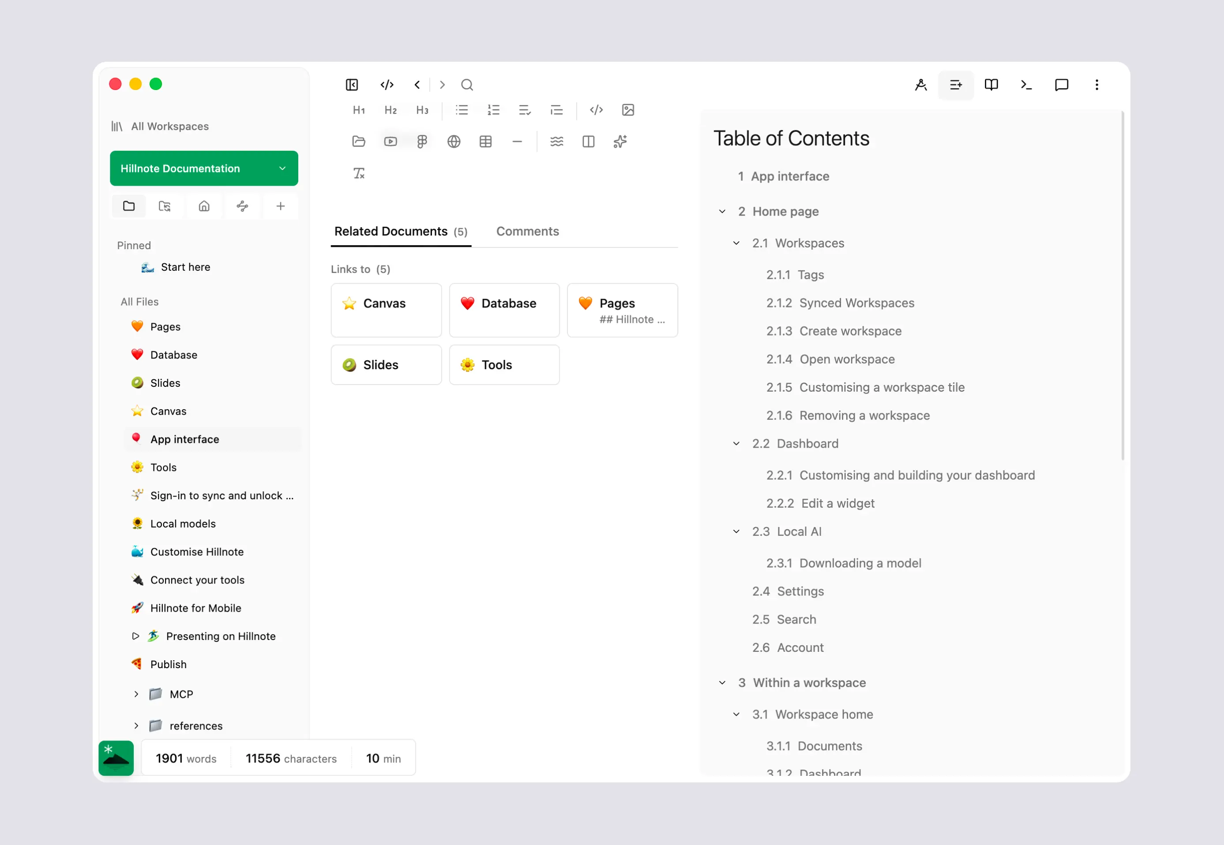This screenshot has height=845, width=1224.
Task: Collapse the 2 Home page section
Action: coord(722,211)
